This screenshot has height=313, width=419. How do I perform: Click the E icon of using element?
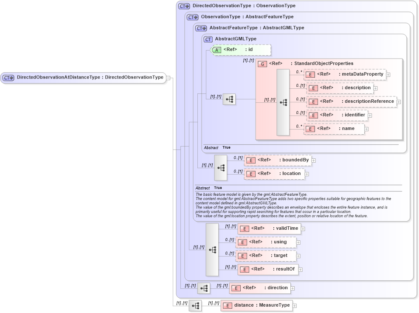(242, 243)
